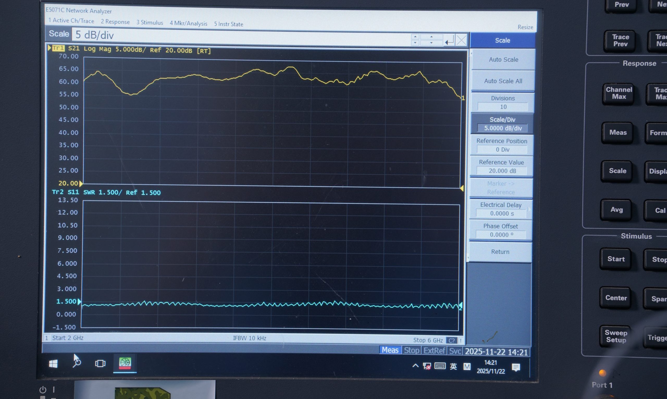Click the taskbar search magnifier icon
Screen dimensions: 667x399
pos(77,363)
